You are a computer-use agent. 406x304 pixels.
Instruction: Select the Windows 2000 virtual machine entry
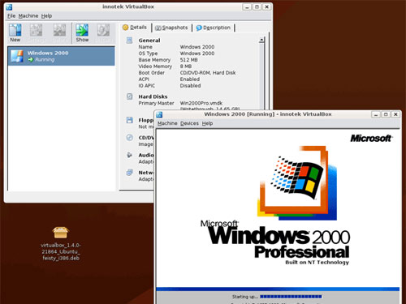tap(62, 56)
